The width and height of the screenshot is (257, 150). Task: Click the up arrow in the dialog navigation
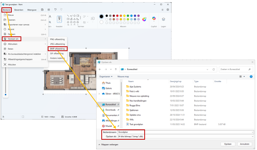point(116,69)
